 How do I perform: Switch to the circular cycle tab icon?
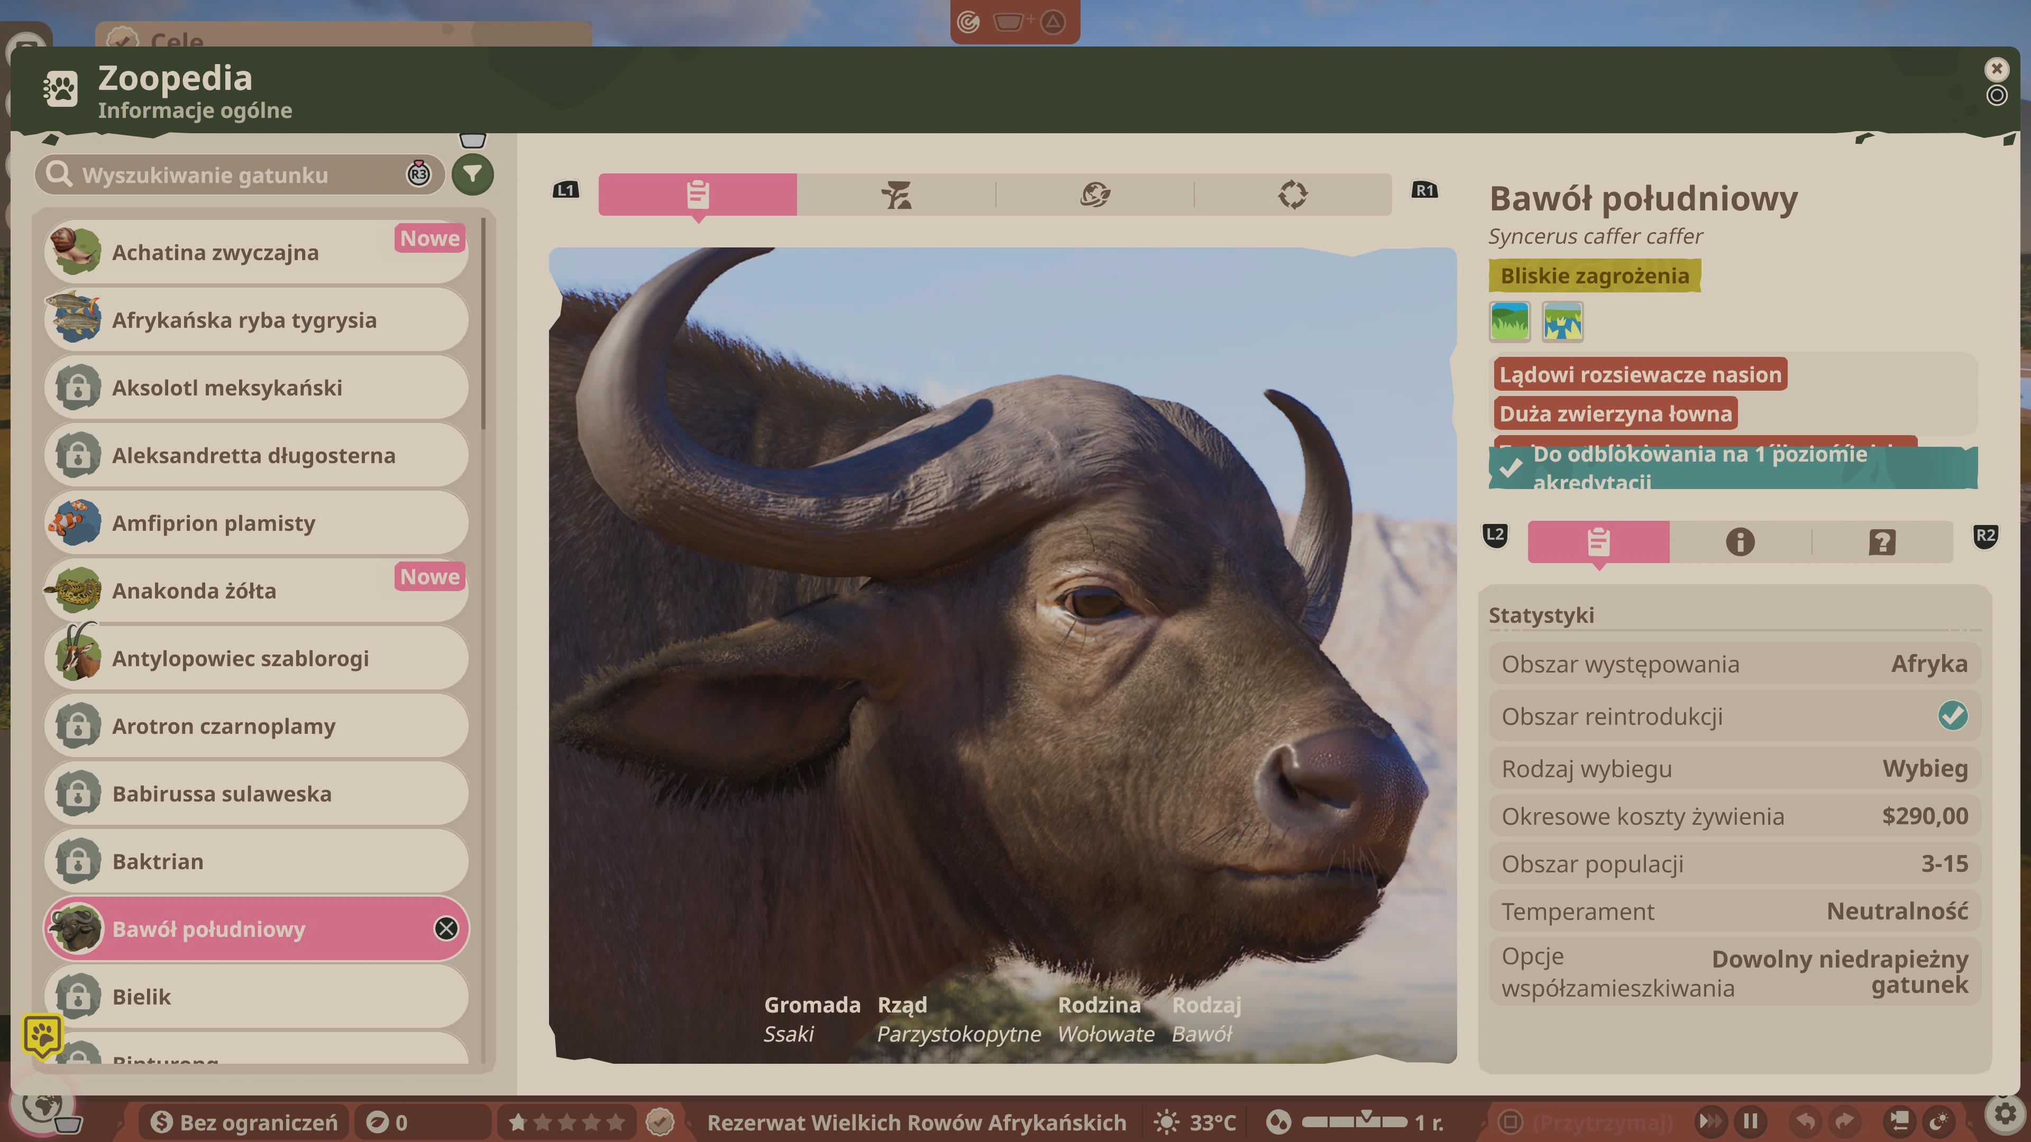click(x=1292, y=195)
